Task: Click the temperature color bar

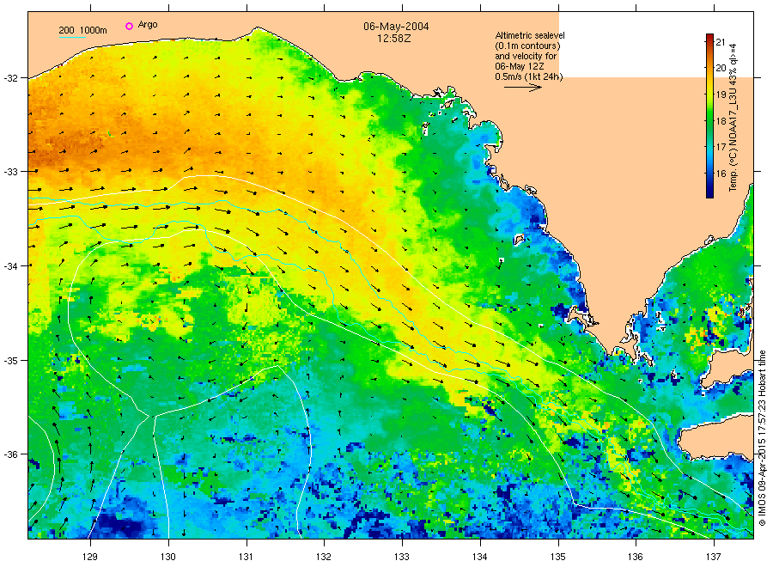Action: pos(709,116)
